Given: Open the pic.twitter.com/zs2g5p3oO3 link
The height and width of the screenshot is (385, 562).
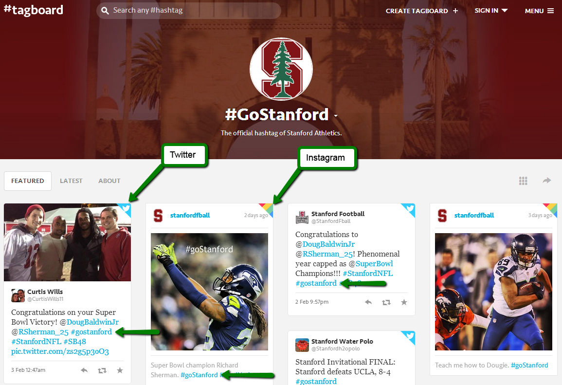Looking at the screenshot, I should coord(60,351).
